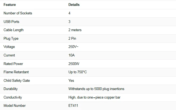Click the Up to 750°C value

pos(78,72)
